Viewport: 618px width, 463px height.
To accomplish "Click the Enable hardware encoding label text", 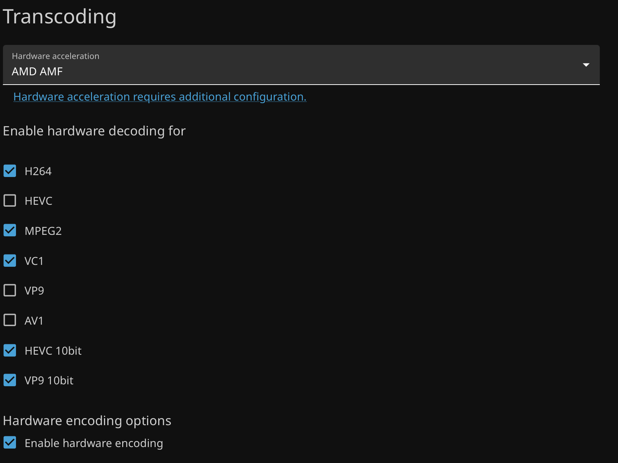I will tap(94, 443).
